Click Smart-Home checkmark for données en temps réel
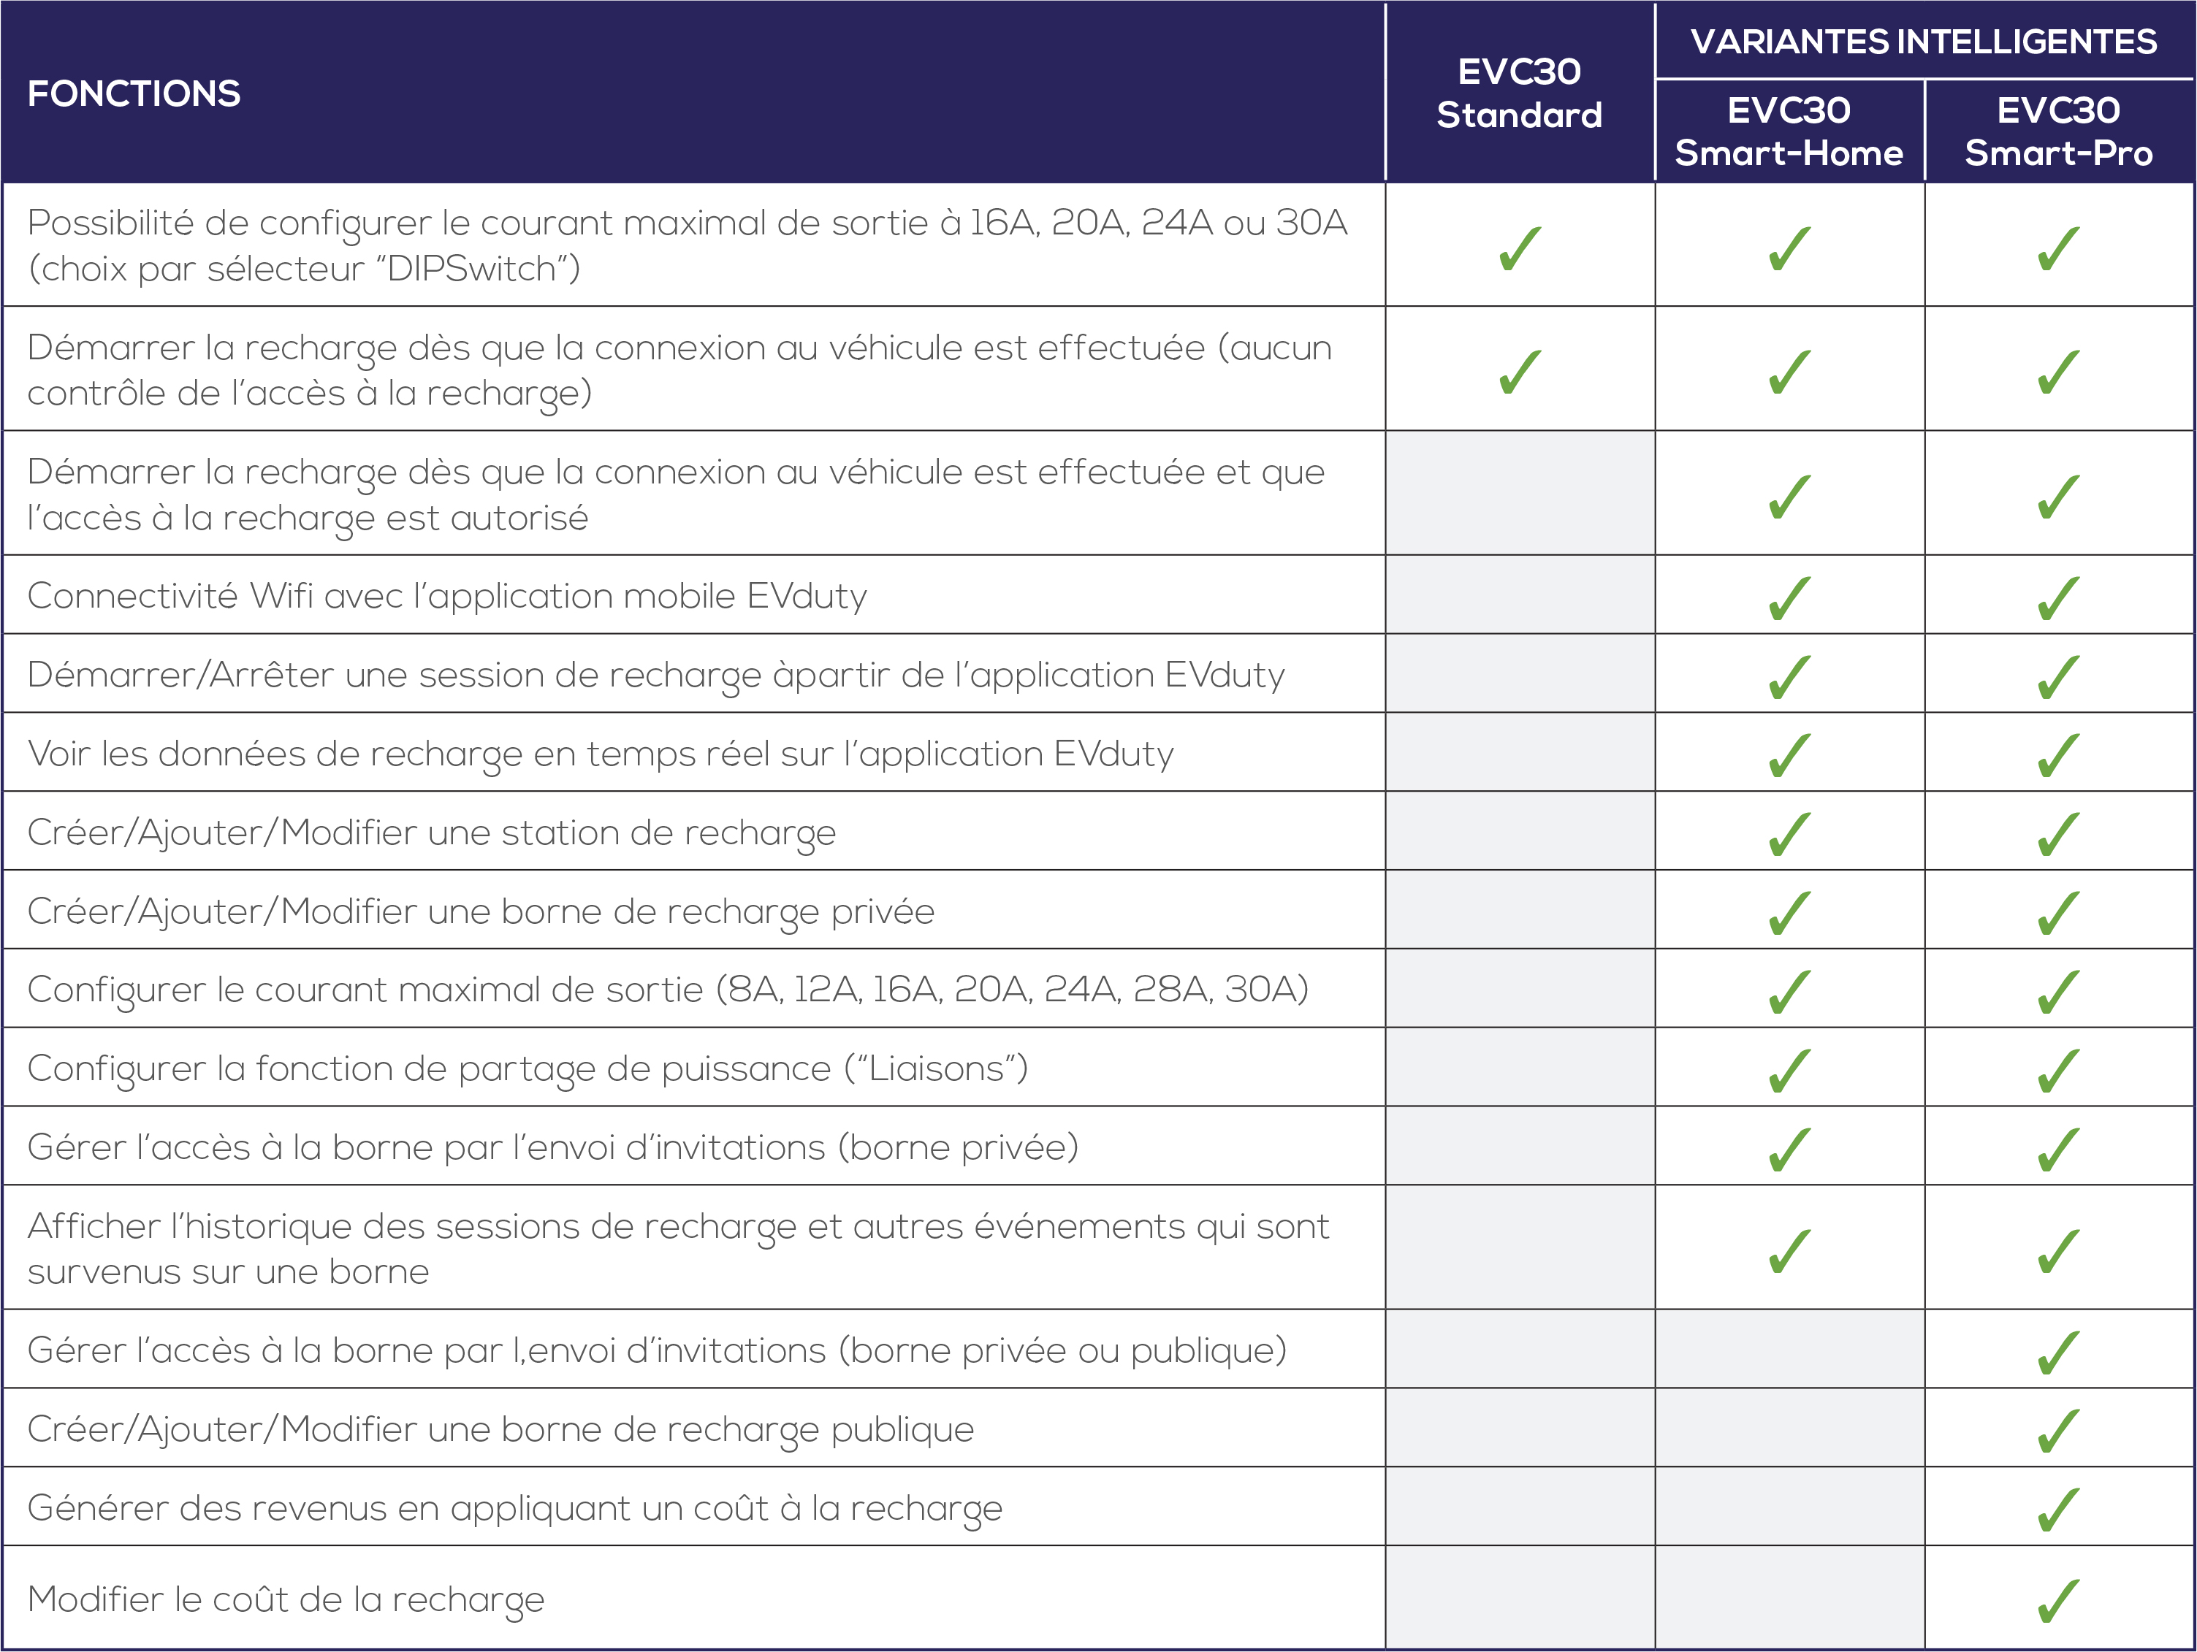Viewport: 2197px width, 1652px height. point(1790,755)
